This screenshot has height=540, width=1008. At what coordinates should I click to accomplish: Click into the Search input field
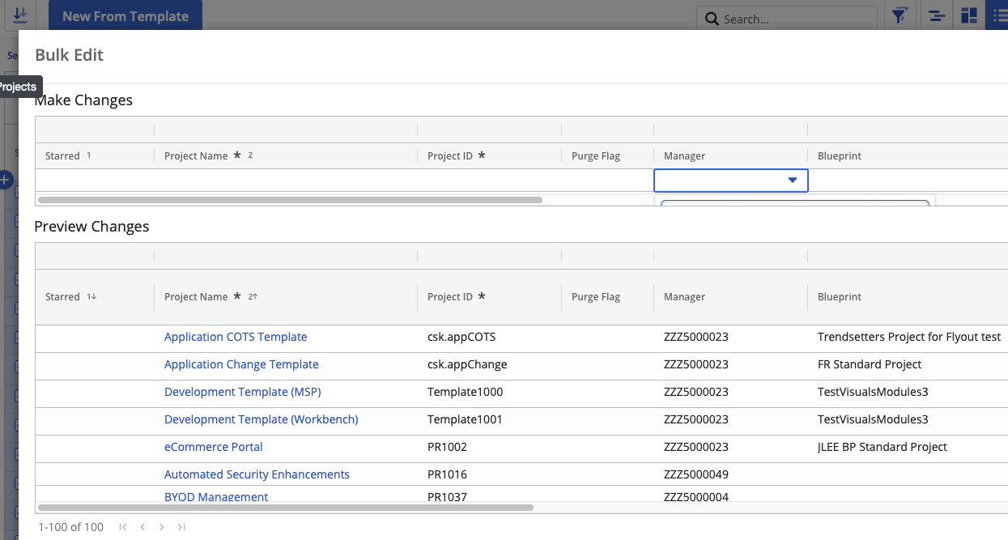click(796, 19)
